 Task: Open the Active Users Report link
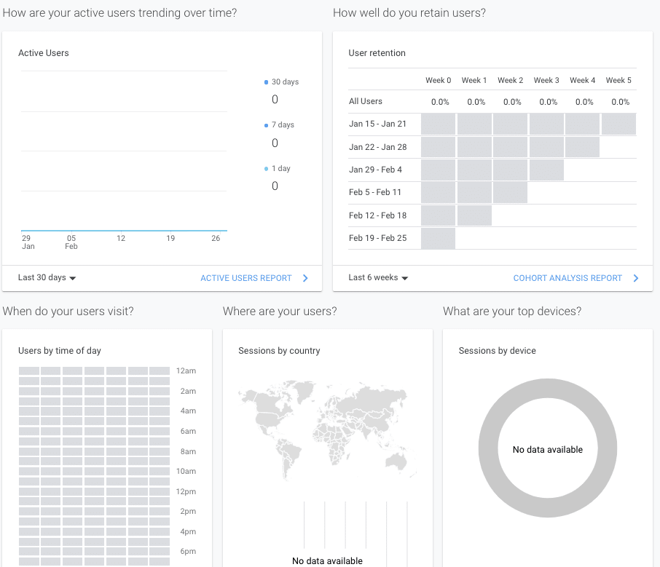tap(246, 278)
